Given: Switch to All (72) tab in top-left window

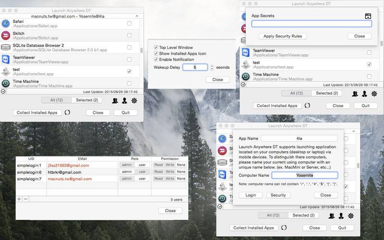Looking at the screenshot, I should 57,100.
